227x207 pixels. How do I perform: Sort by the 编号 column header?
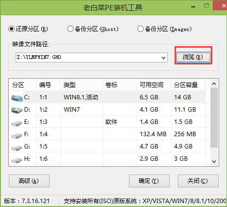[49, 85]
